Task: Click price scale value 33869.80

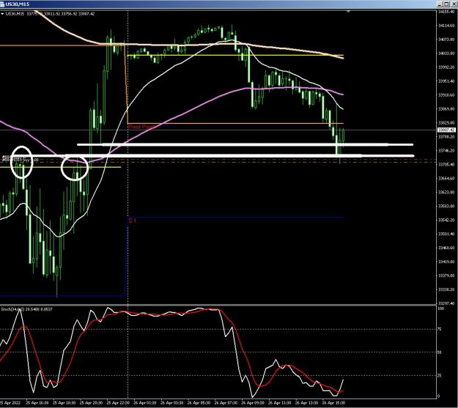Action: pos(446,109)
